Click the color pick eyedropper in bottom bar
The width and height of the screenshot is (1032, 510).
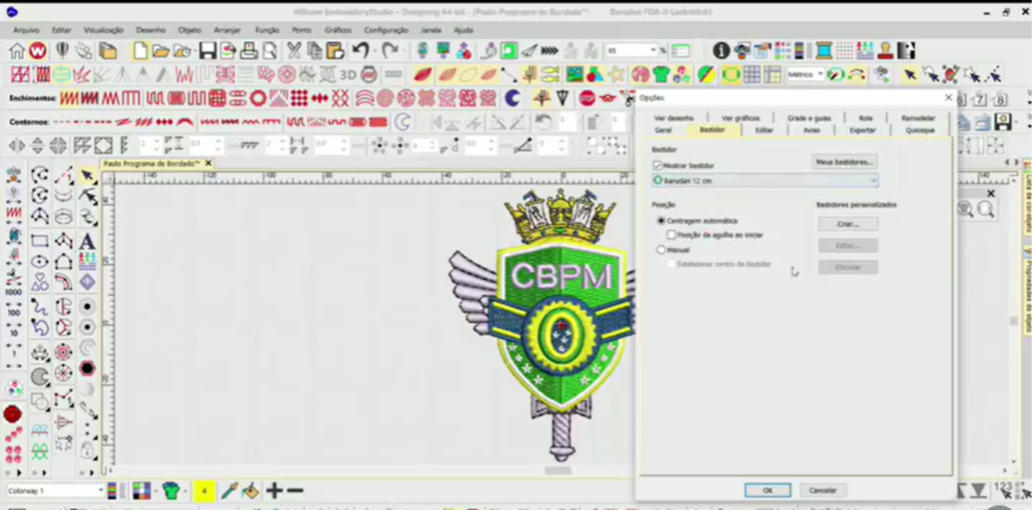pos(229,491)
